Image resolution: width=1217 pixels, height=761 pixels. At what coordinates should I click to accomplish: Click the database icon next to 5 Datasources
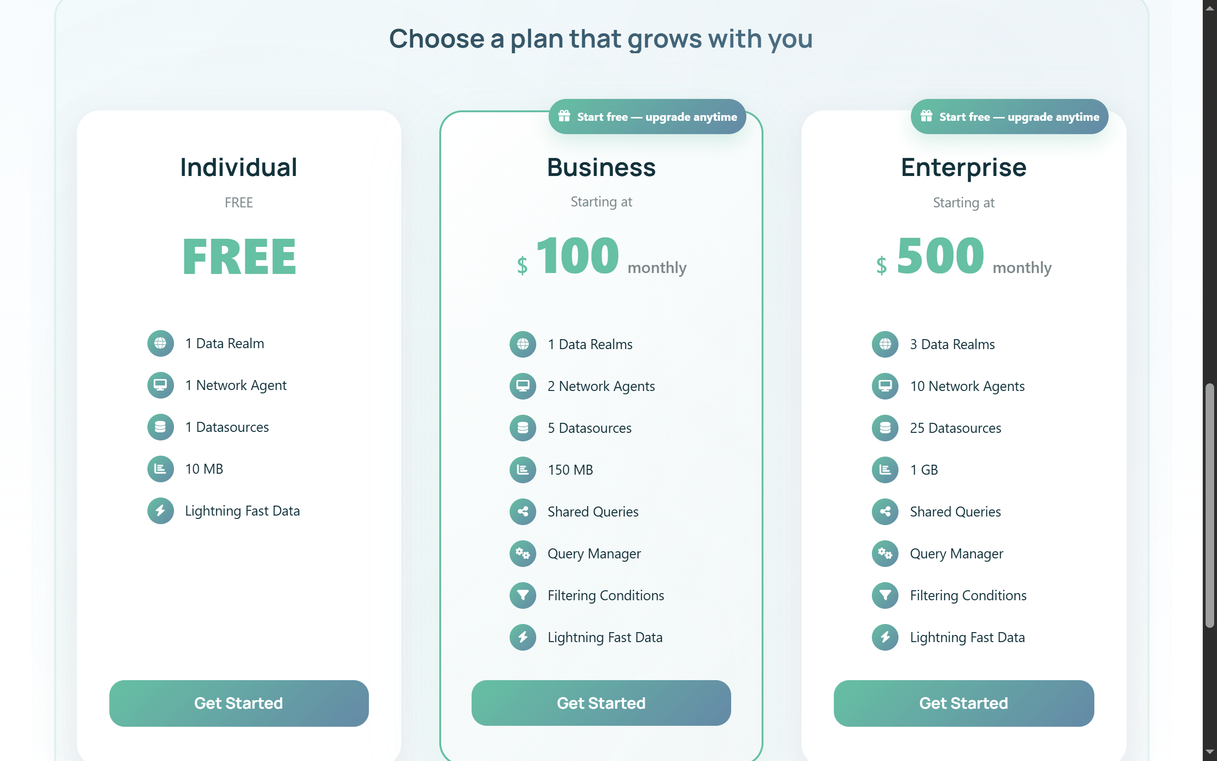522,428
